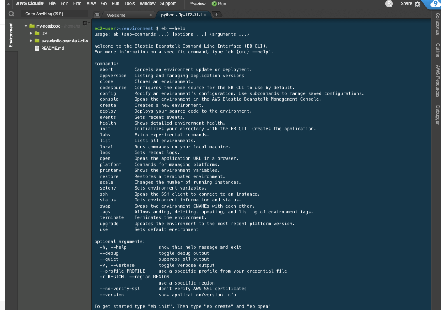Click the user avatar R icon
441x310 pixels.
point(389,4)
